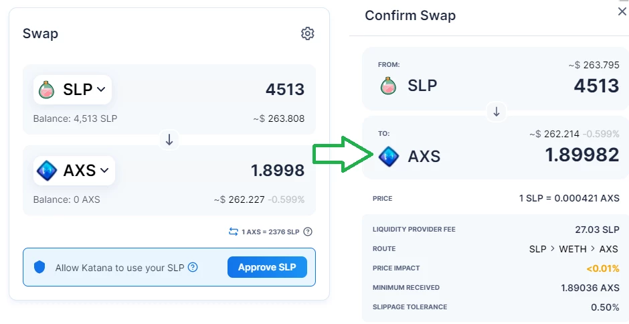Close the Confirm Swap dialog
This screenshot has height=324, width=629.
pyautogui.click(x=623, y=11)
